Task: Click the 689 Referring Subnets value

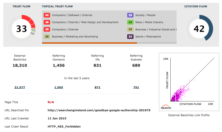Action: 136,65
